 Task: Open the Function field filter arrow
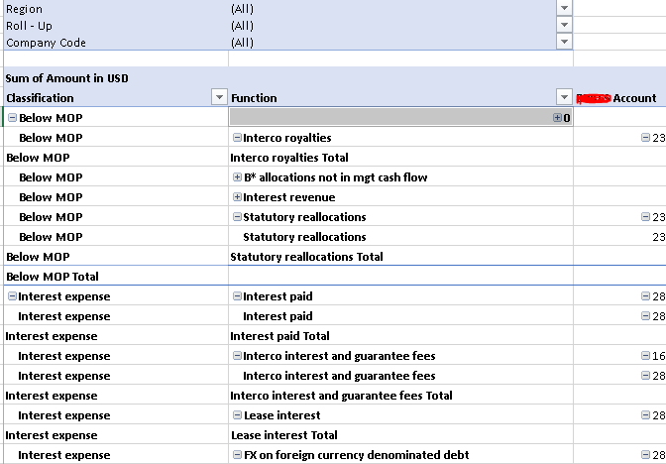tap(564, 97)
